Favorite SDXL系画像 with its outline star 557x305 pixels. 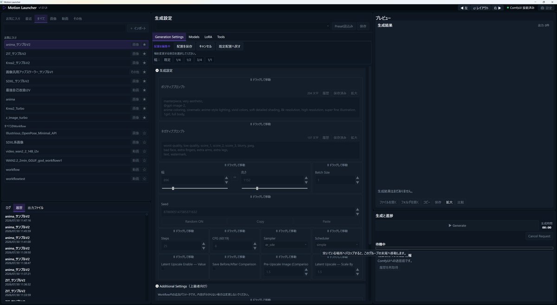click(144, 142)
